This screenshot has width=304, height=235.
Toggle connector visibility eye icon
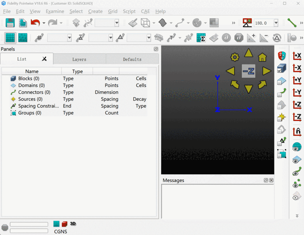point(297,171)
